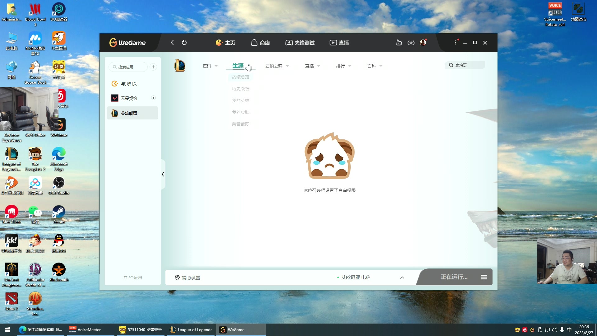
Task: Click the microphone icon in system tray
Action: click(562, 330)
